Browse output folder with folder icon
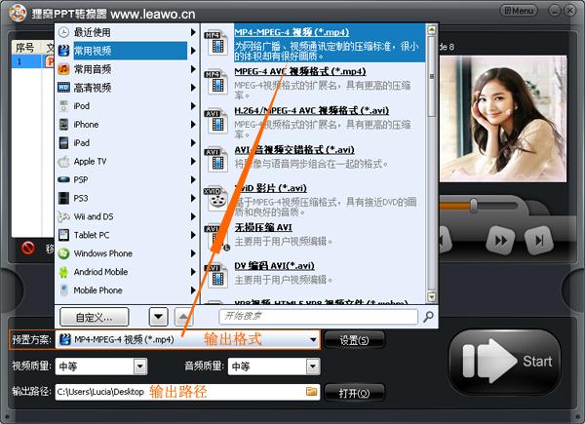Viewport: 585px width, 424px height. click(312, 392)
